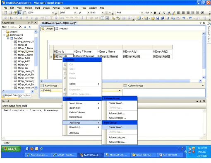Image resolution: width=211 pixels, height=163 pixels.
Task: Open the Solid border style dropdown
Action: tap(75, 13)
